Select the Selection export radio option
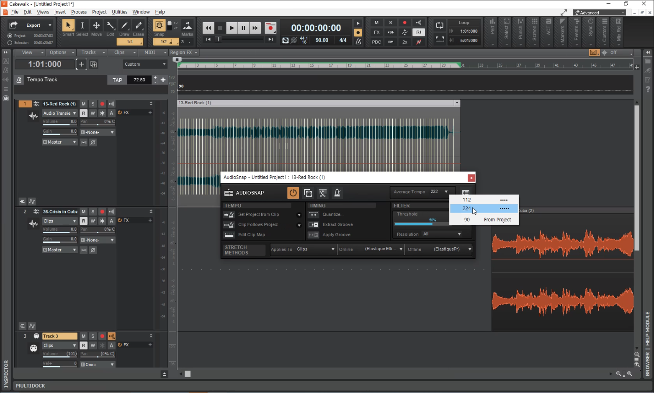 (x=10, y=43)
